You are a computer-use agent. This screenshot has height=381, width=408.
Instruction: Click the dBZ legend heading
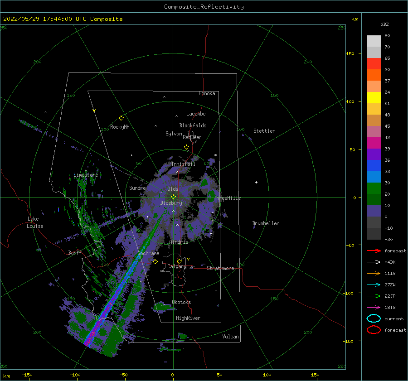(384, 24)
